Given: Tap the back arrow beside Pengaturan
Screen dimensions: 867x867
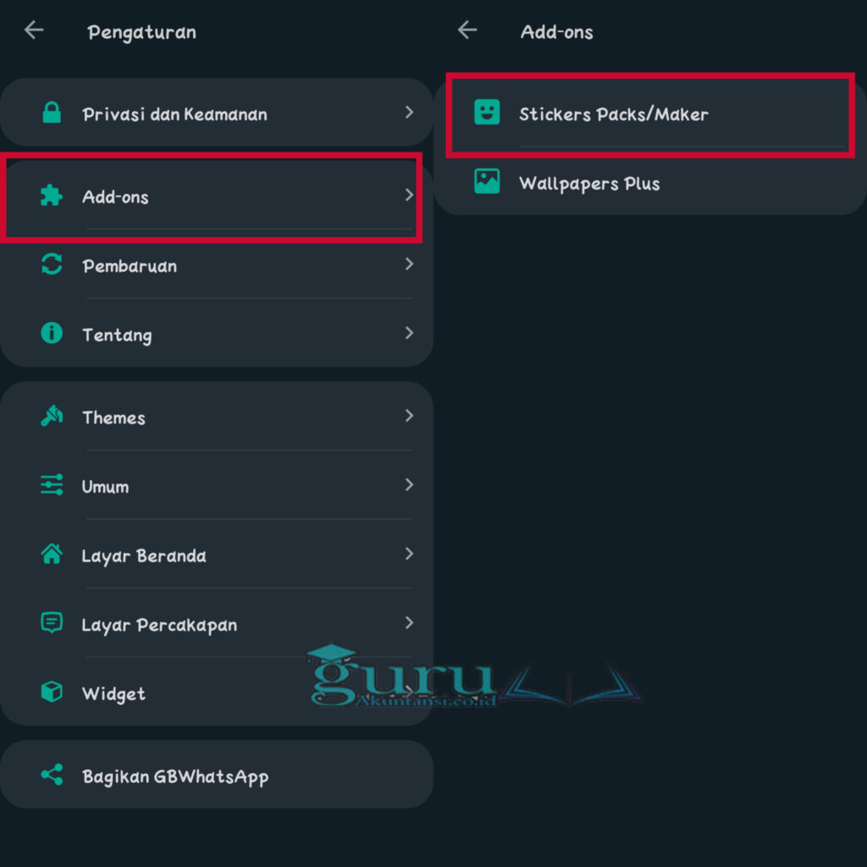Looking at the screenshot, I should [x=34, y=30].
